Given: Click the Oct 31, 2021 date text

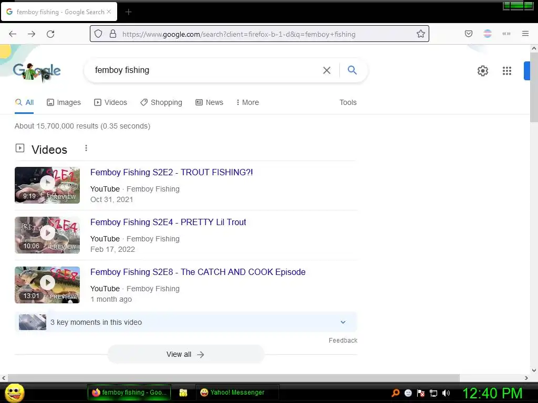Looking at the screenshot, I should pyautogui.click(x=111, y=199).
